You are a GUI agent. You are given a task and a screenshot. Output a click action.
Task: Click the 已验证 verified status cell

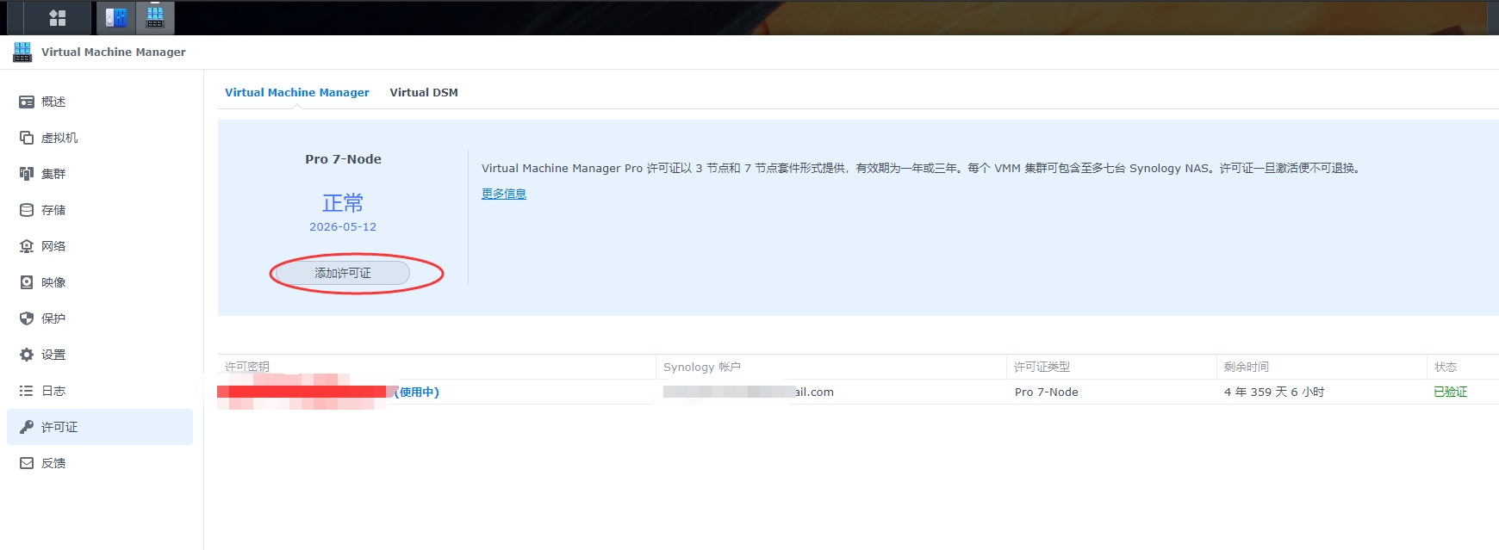coord(1451,392)
